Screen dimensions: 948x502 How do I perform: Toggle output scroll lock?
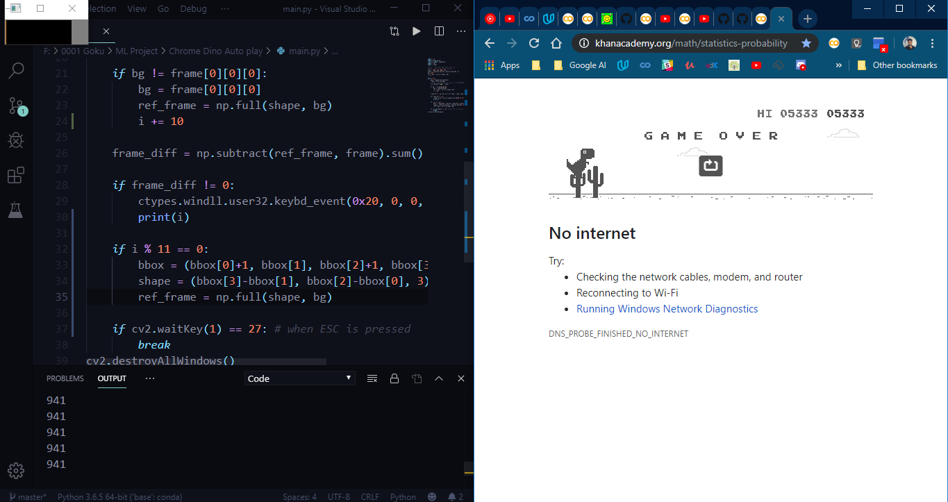[x=394, y=378]
